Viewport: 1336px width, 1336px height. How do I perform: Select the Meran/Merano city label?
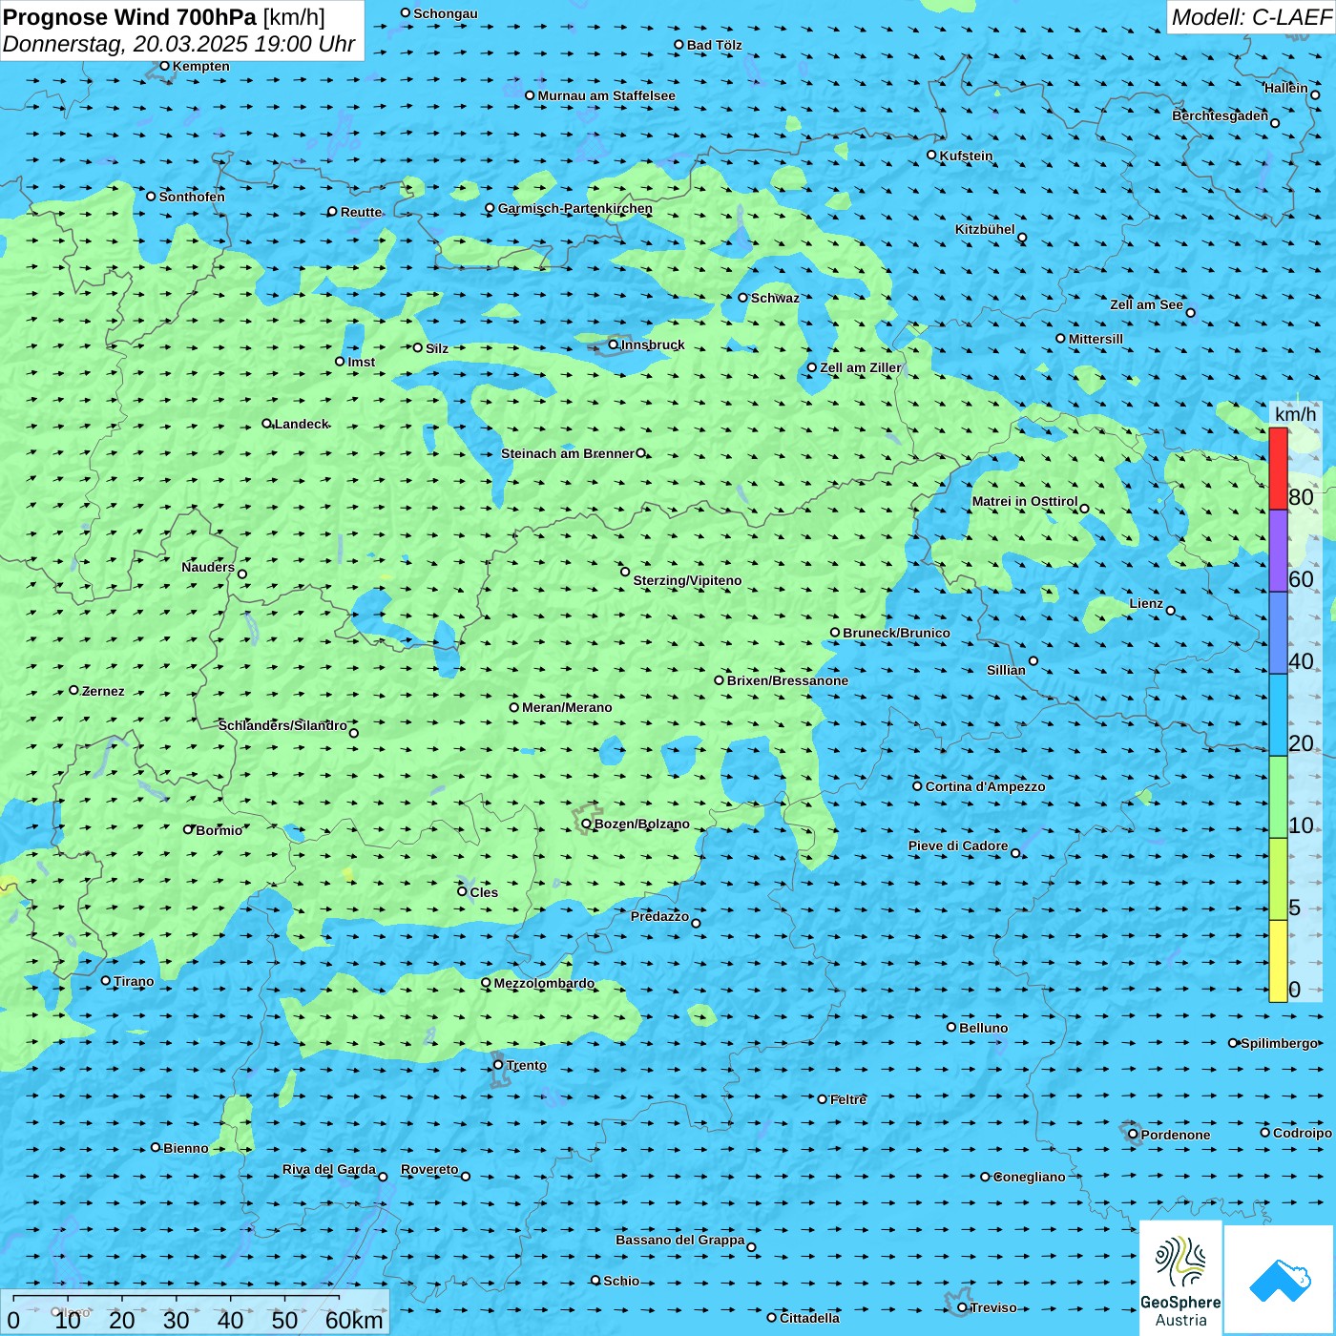(x=567, y=707)
